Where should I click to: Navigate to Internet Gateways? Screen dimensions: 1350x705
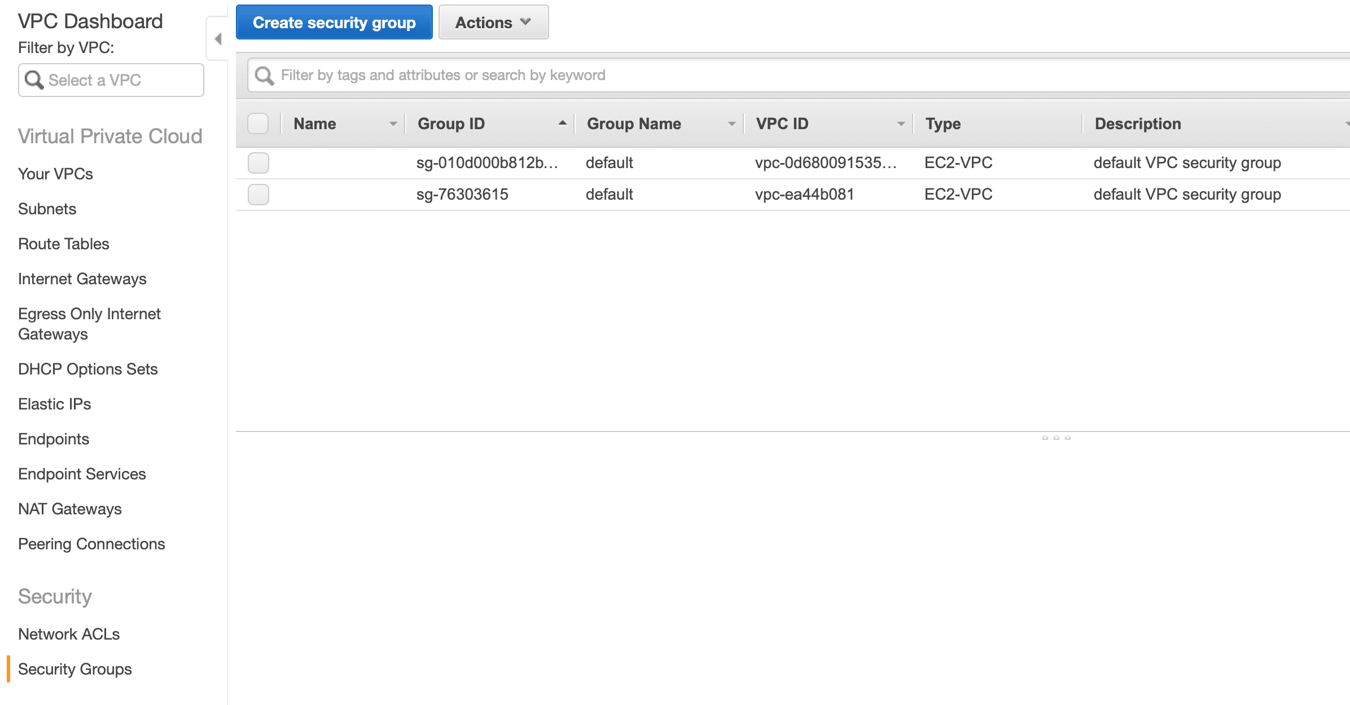(x=82, y=279)
